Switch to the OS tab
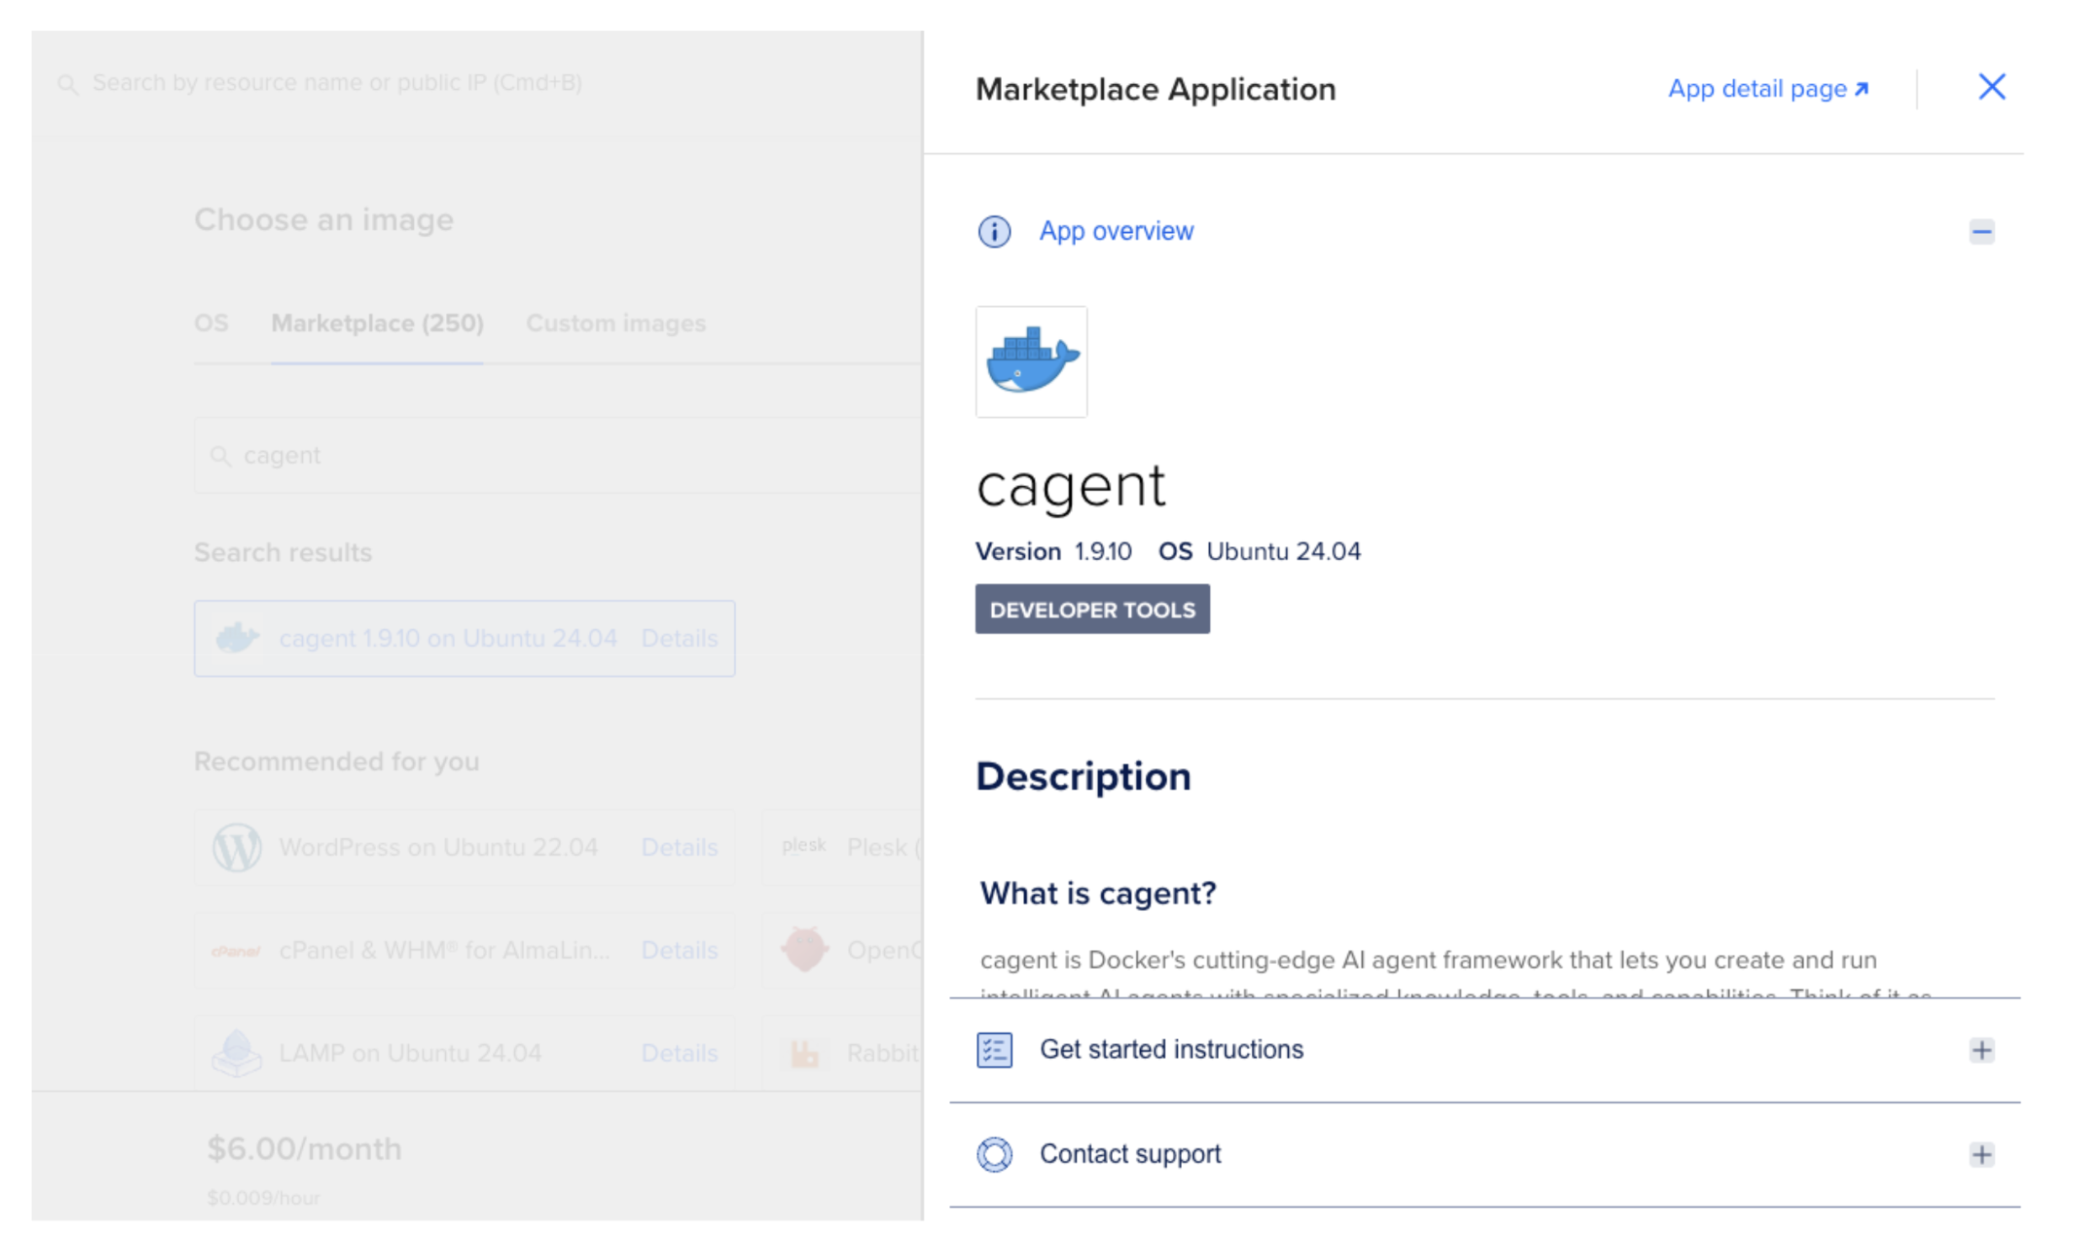This screenshot has height=1240, width=2100. (211, 323)
